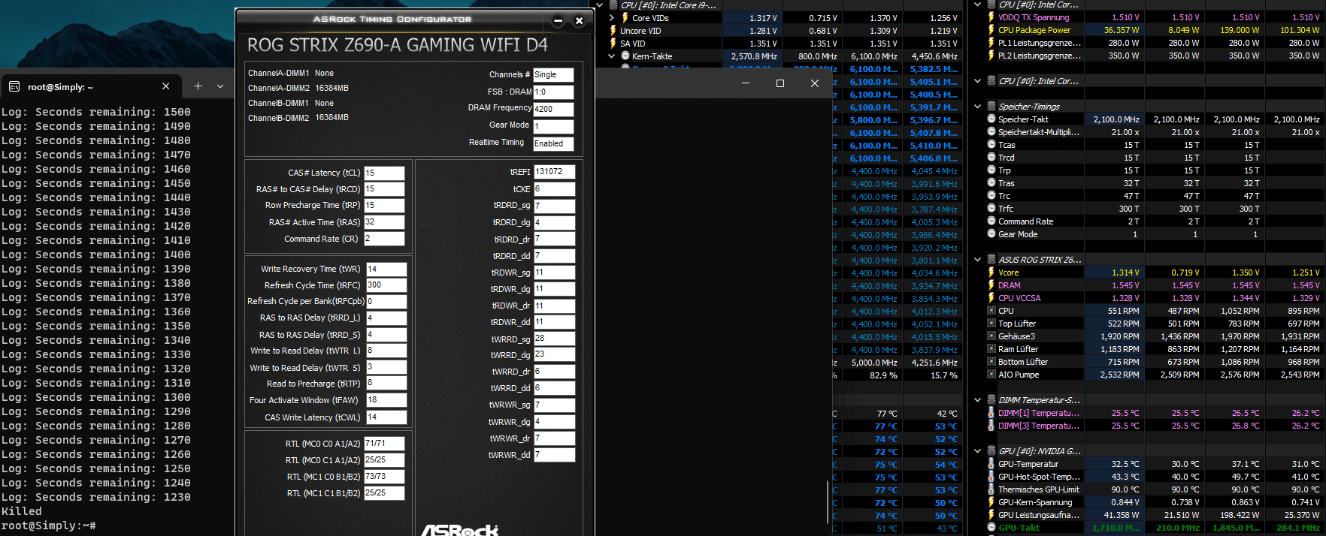Click the Channels # field showing Single
This screenshot has width=1326, height=536.
coord(553,75)
